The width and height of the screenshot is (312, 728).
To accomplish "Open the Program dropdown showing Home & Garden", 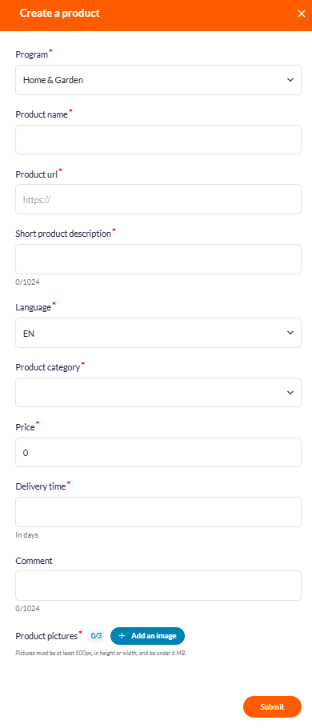I will point(158,80).
